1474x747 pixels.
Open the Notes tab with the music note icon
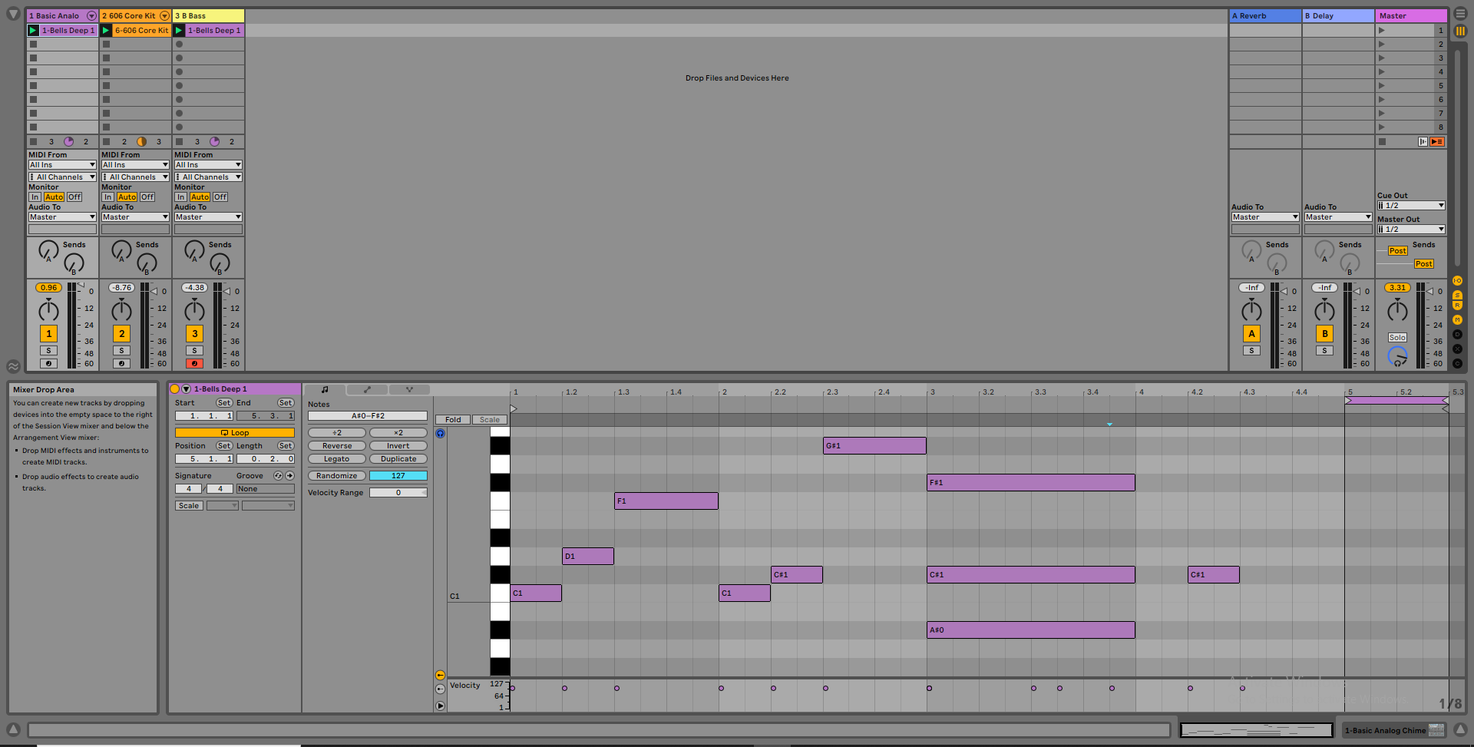pos(325,389)
